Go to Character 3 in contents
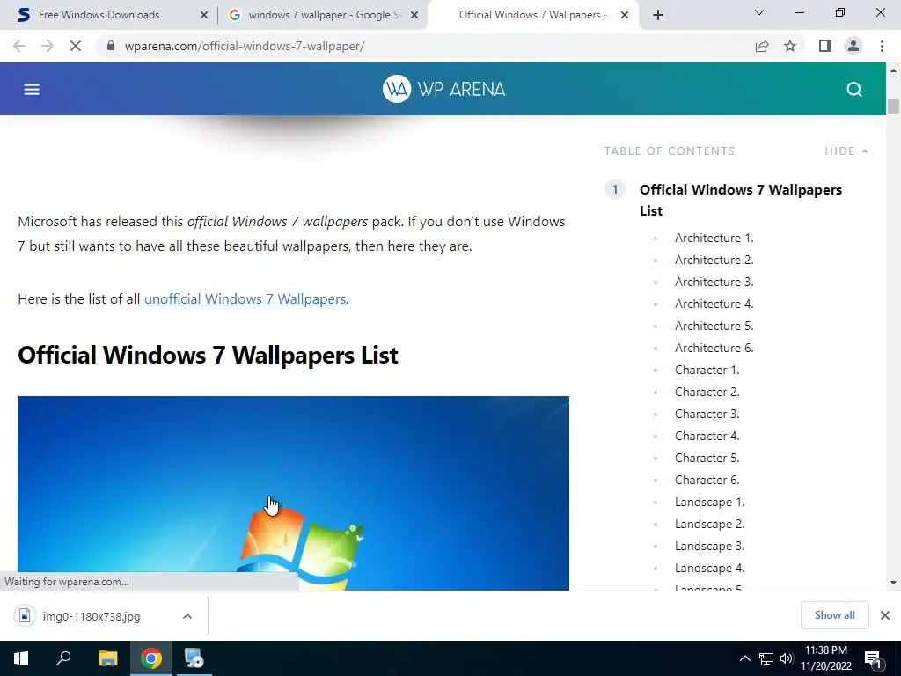This screenshot has width=901, height=676. click(x=707, y=414)
